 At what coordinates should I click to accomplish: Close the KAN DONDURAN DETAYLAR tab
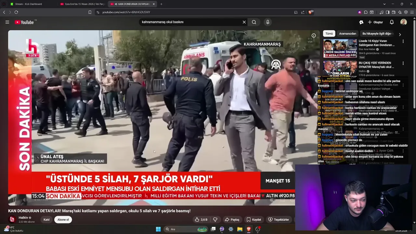point(154,4)
